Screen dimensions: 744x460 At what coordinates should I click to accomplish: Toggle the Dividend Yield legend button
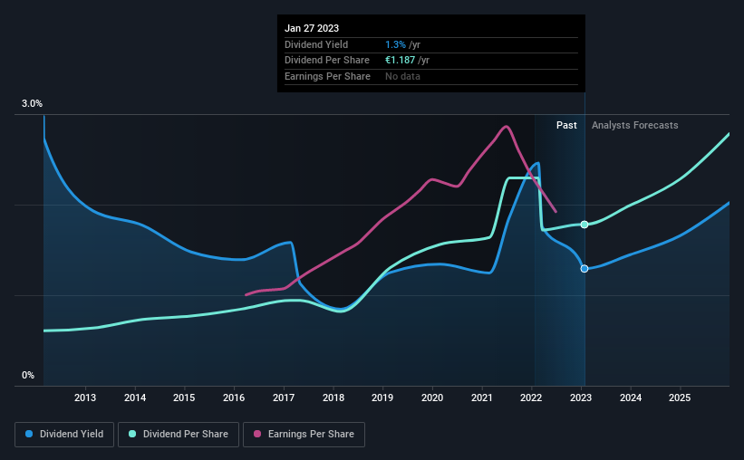64,435
